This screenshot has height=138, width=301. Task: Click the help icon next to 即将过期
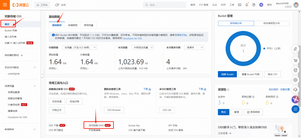click(x=253, y=97)
